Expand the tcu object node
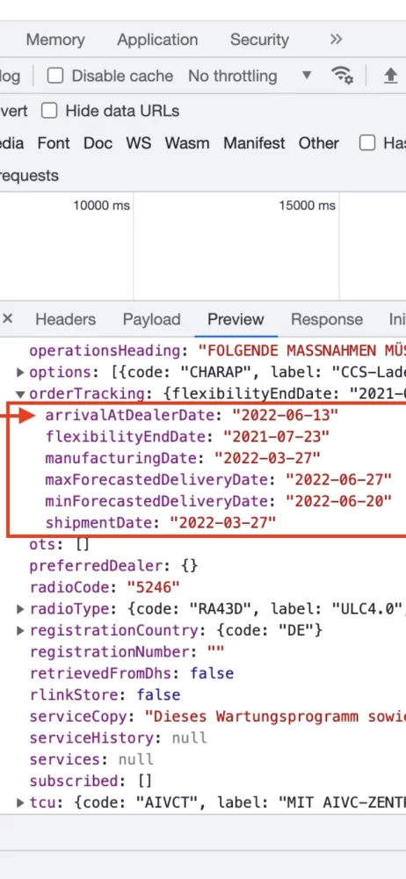The image size is (406, 879). (21, 803)
